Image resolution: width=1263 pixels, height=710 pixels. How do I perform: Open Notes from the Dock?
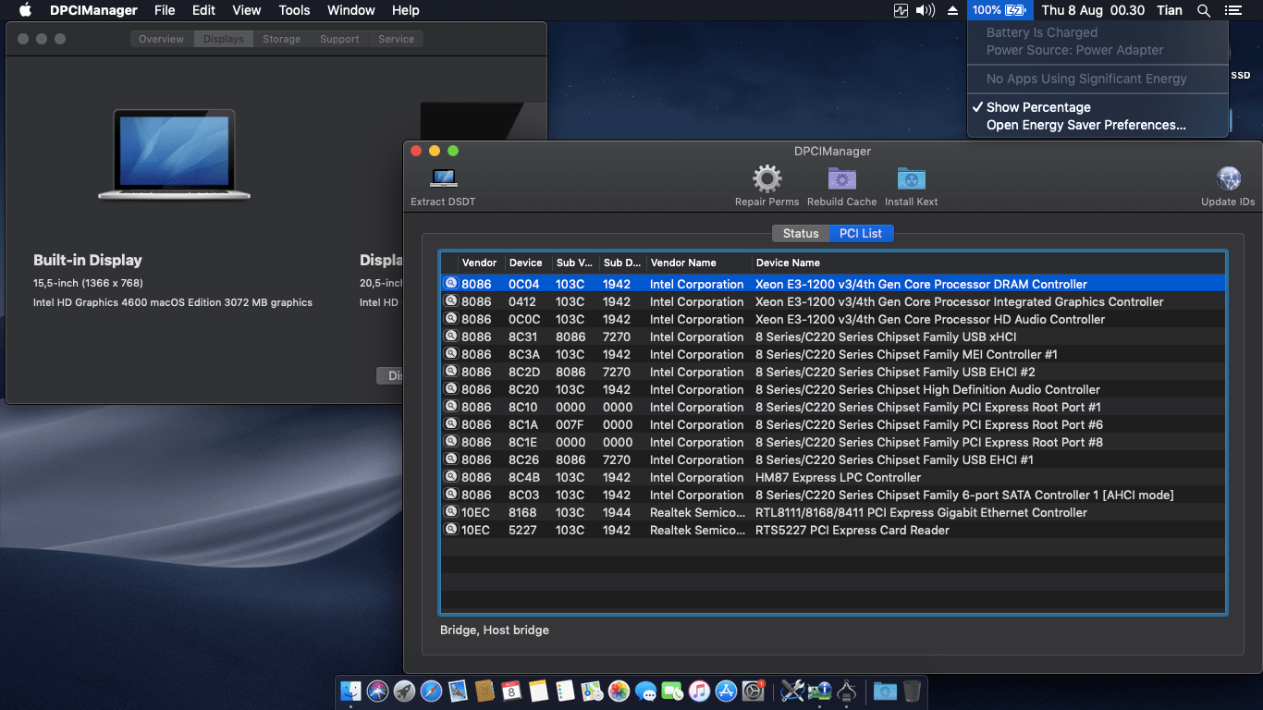point(538,691)
